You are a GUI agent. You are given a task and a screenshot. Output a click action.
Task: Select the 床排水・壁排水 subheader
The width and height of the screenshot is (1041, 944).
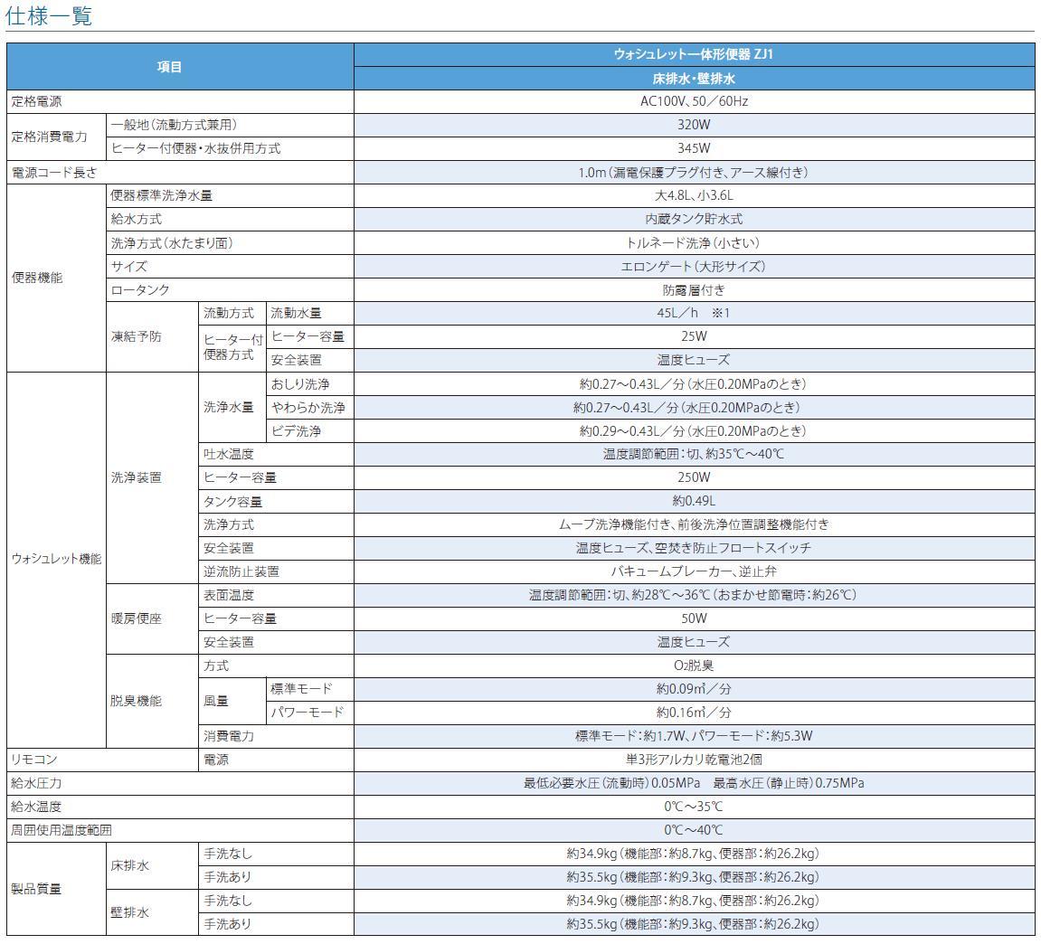click(x=696, y=77)
